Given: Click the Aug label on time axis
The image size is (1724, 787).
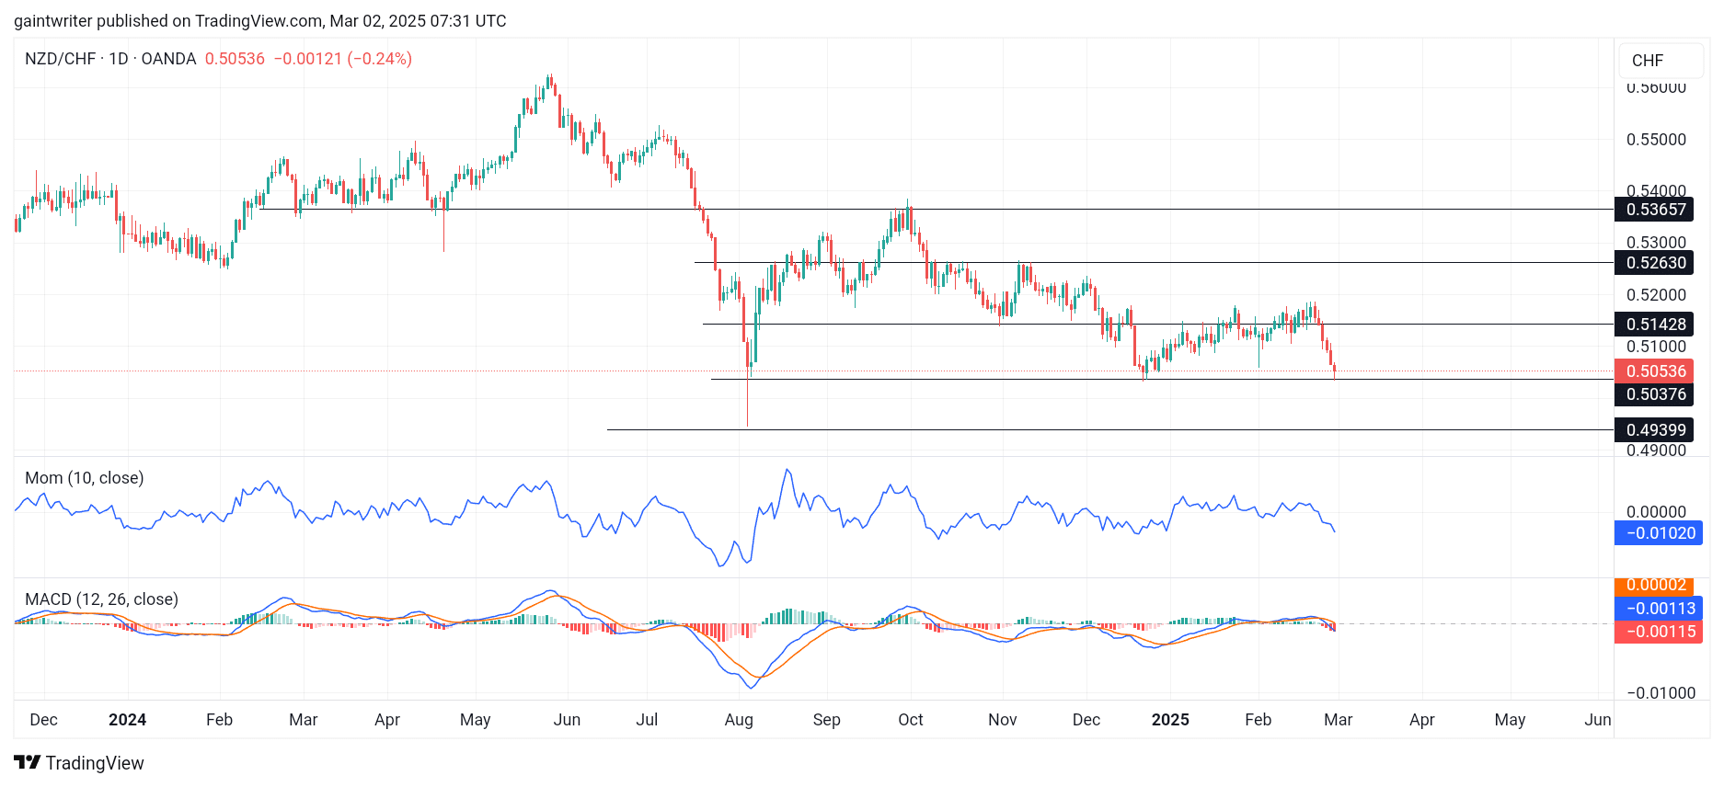Looking at the screenshot, I should tap(739, 720).
